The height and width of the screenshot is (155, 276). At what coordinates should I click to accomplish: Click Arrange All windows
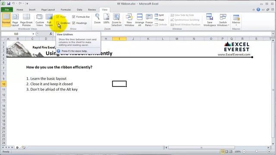(140, 20)
